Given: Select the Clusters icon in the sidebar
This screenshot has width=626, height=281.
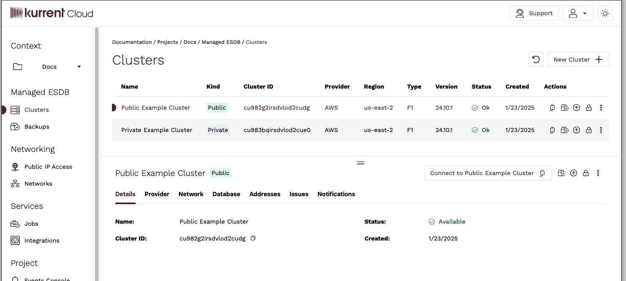Looking at the screenshot, I should 15,110.
